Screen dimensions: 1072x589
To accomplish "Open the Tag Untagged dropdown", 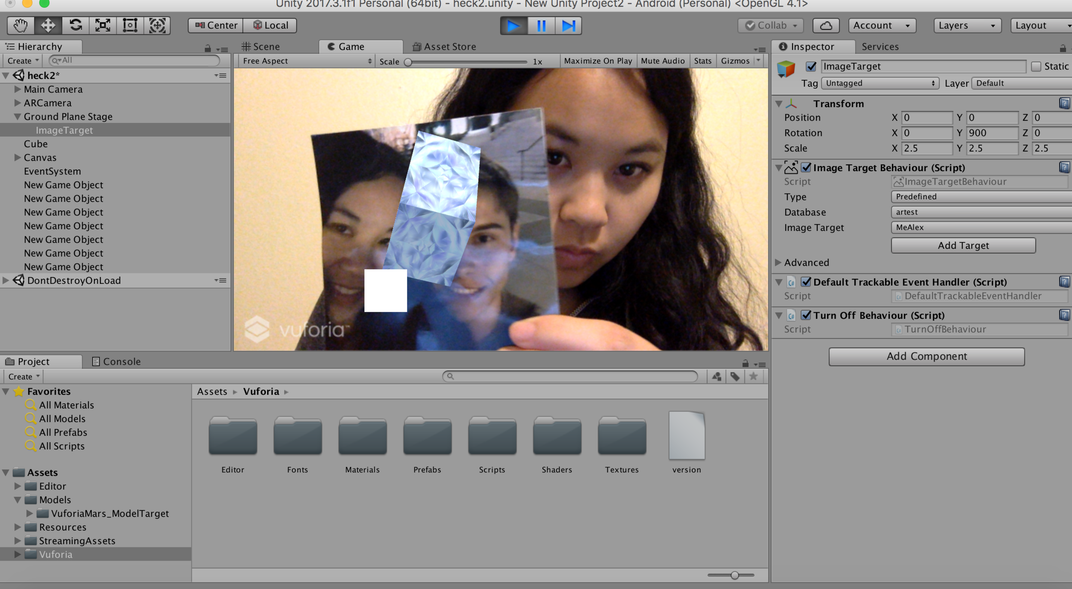I will coord(880,83).
